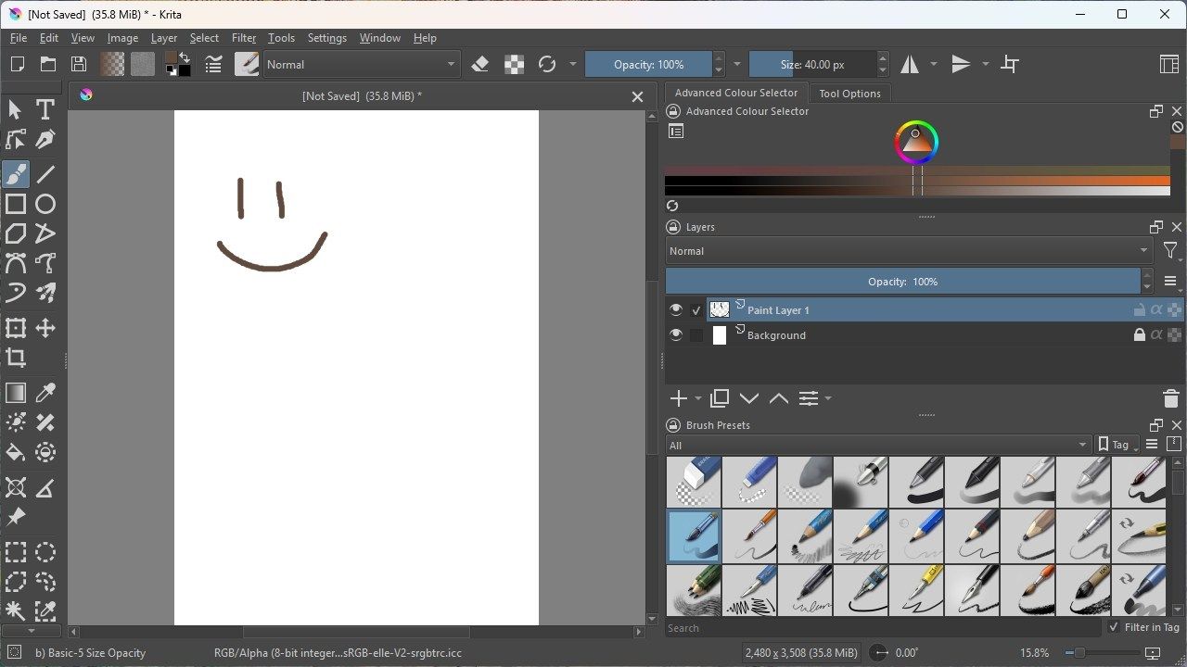The height and width of the screenshot is (667, 1187).
Task: Open the brush blending mode Normal dropdown
Action: tap(362, 64)
